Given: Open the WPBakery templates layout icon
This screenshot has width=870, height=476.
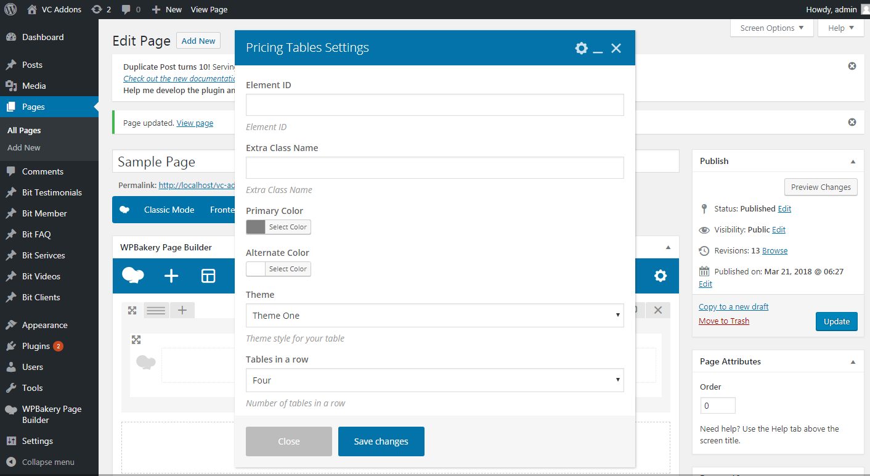Looking at the screenshot, I should pos(208,276).
